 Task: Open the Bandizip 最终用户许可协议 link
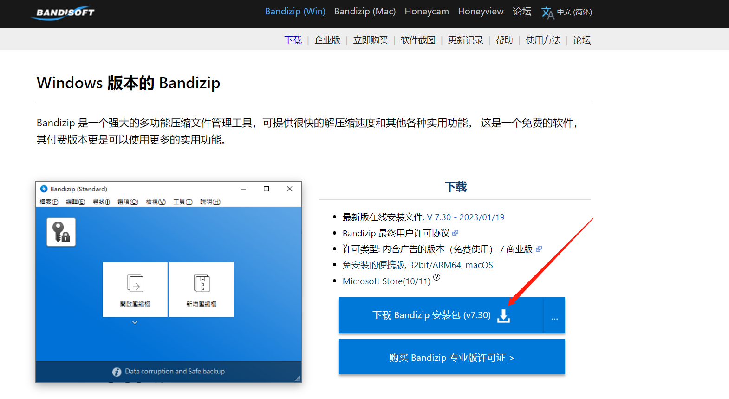tap(396, 233)
